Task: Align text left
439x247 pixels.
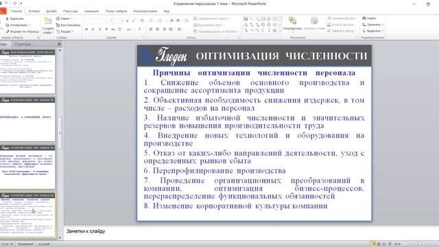Action: [151, 29]
